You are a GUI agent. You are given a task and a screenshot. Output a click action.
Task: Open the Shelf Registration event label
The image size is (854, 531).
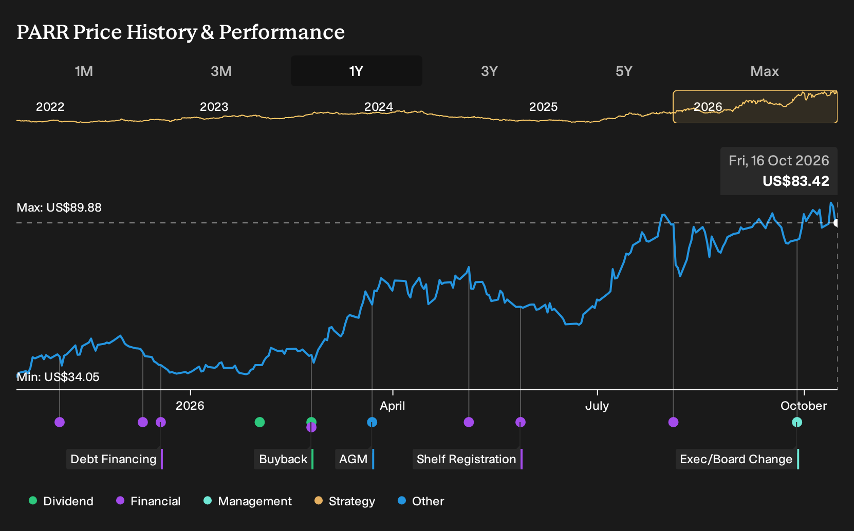[x=467, y=459]
